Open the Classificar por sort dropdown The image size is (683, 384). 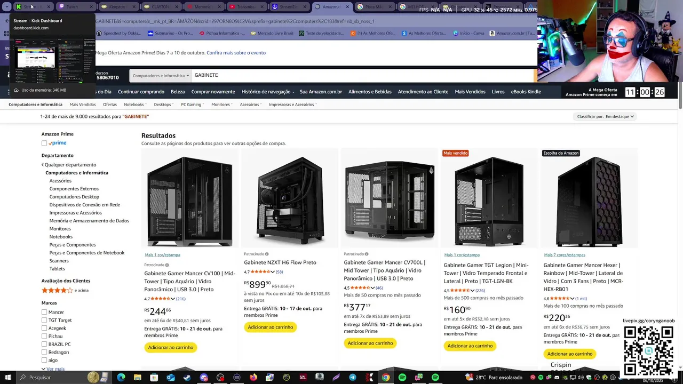pyautogui.click(x=606, y=116)
